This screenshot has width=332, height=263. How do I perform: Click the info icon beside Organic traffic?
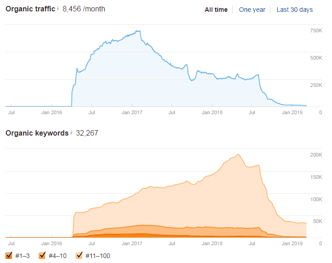[58, 8]
